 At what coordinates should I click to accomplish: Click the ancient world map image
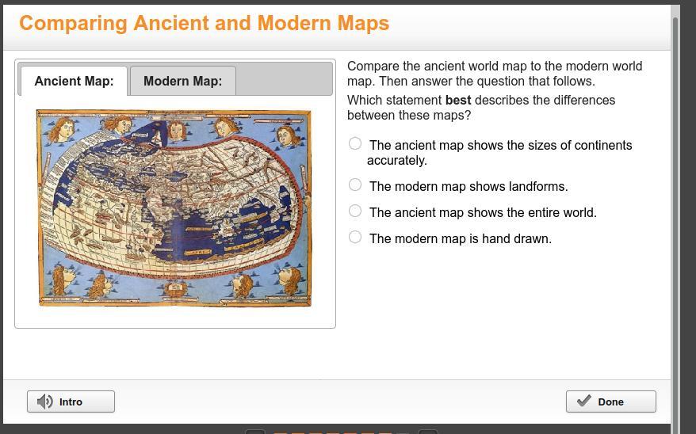point(174,208)
